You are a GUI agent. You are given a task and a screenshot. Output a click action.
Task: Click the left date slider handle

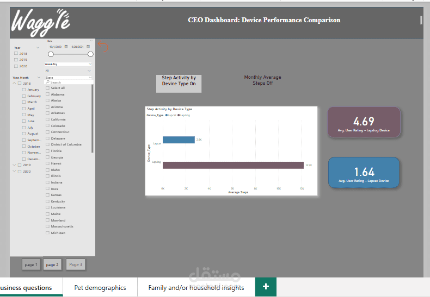pos(51,54)
